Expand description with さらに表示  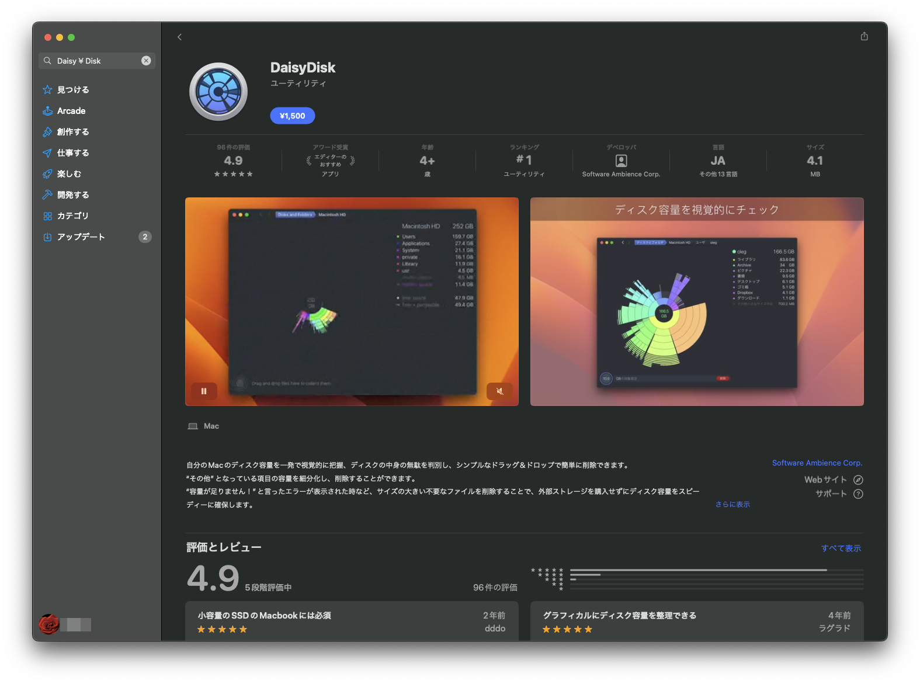tap(732, 504)
